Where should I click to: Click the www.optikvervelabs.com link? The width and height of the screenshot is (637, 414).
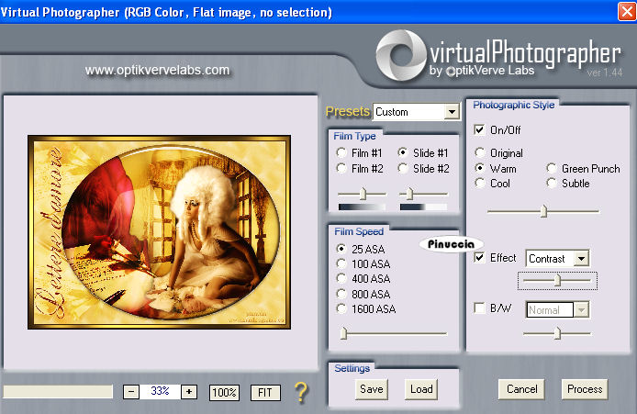tap(157, 71)
